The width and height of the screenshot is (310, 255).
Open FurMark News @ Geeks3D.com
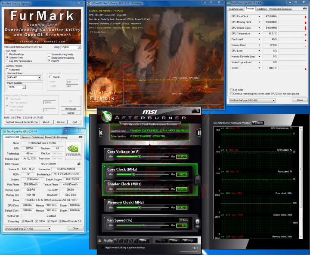tap(22, 122)
